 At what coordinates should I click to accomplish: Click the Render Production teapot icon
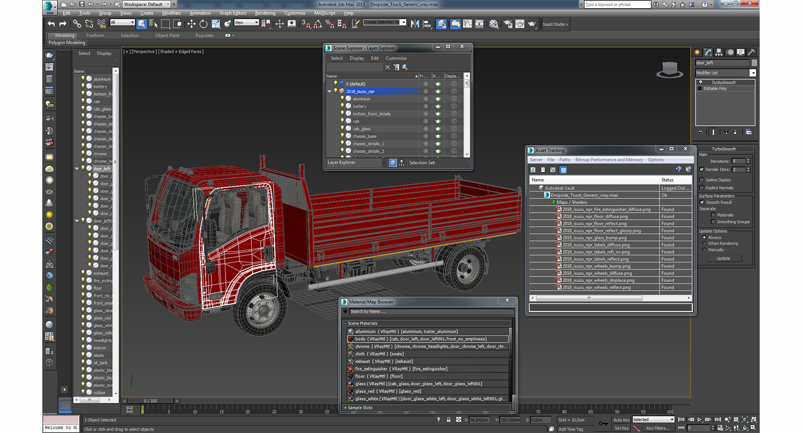tap(532, 24)
